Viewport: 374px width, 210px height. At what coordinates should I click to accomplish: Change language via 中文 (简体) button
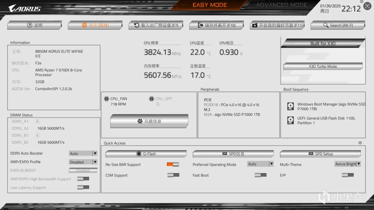coord(95,25)
